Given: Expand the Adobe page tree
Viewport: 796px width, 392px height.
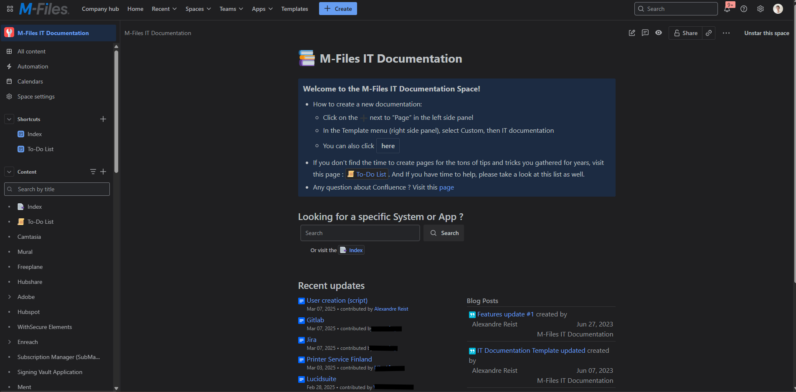Looking at the screenshot, I should 9,297.
